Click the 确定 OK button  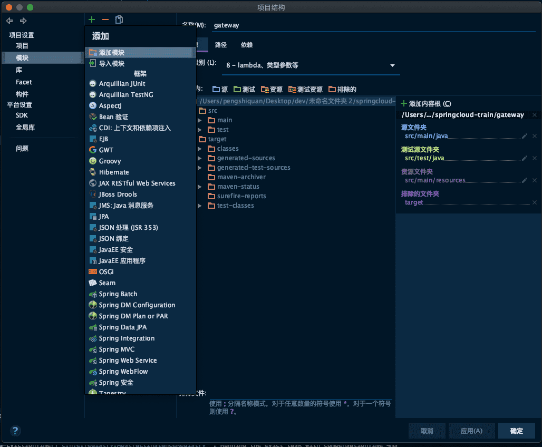[516, 431]
